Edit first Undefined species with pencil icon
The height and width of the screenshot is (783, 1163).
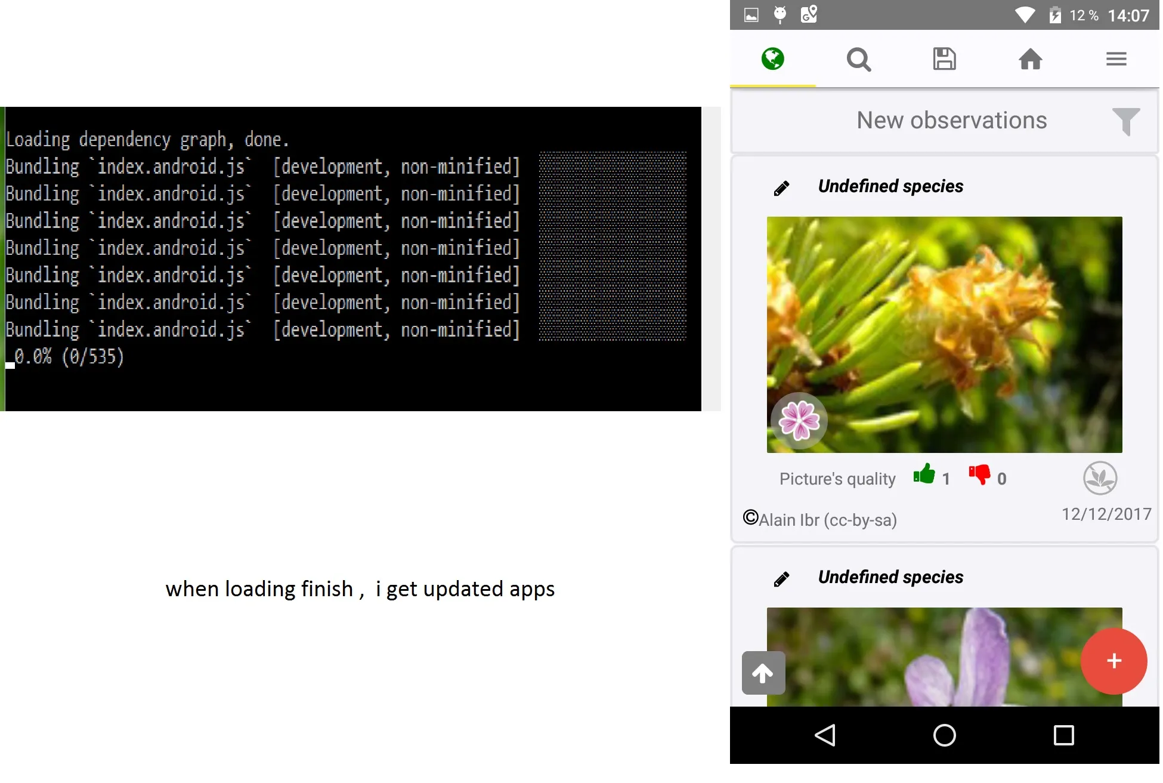coord(781,188)
